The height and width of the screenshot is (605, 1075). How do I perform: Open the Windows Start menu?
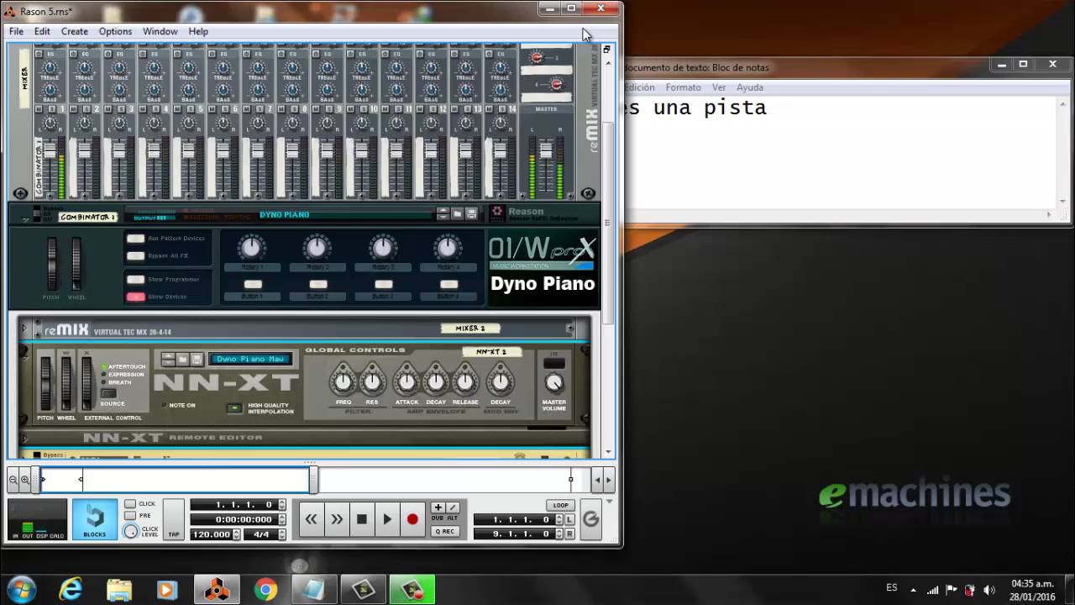click(x=21, y=589)
